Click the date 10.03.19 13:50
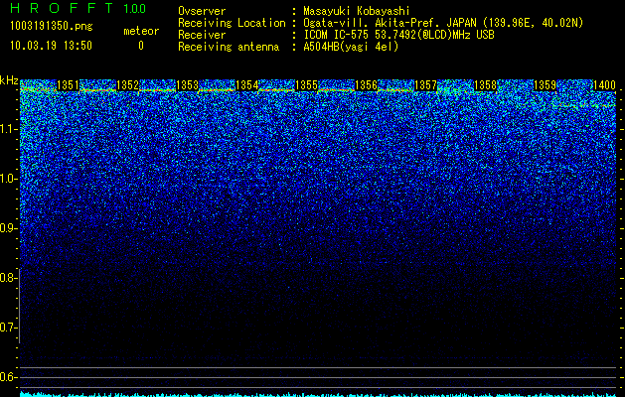The image size is (625, 397). point(51,46)
